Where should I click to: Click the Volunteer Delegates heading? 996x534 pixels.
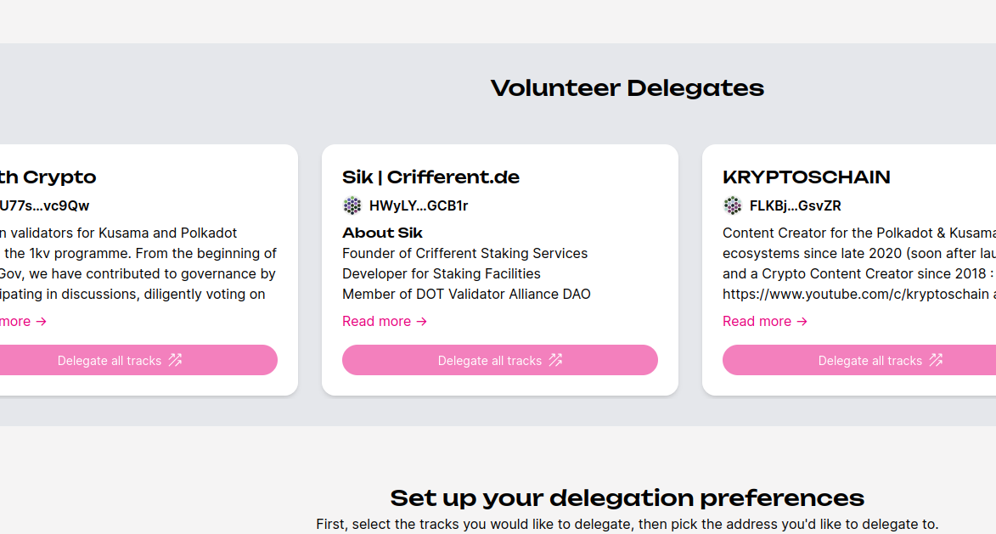click(627, 87)
